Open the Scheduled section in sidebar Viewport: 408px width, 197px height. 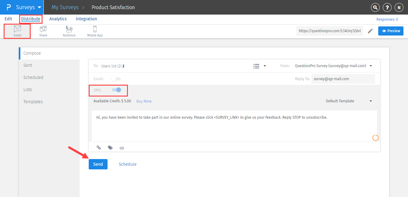pos(33,77)
